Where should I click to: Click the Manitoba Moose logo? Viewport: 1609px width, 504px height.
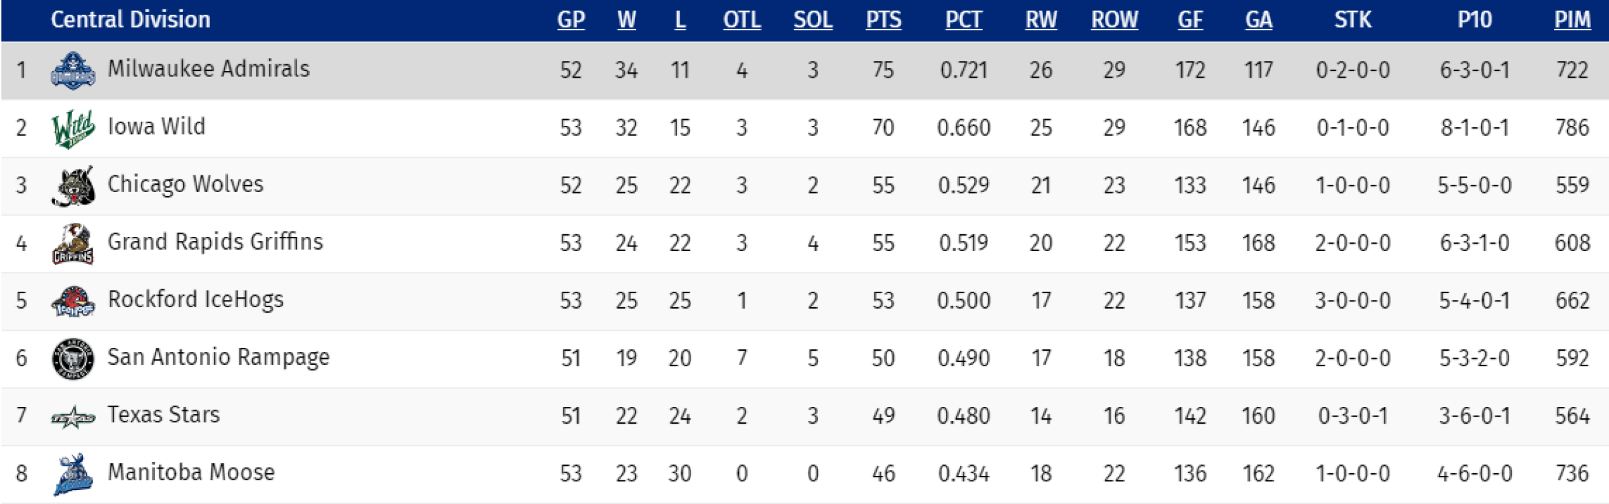[73, 475]
